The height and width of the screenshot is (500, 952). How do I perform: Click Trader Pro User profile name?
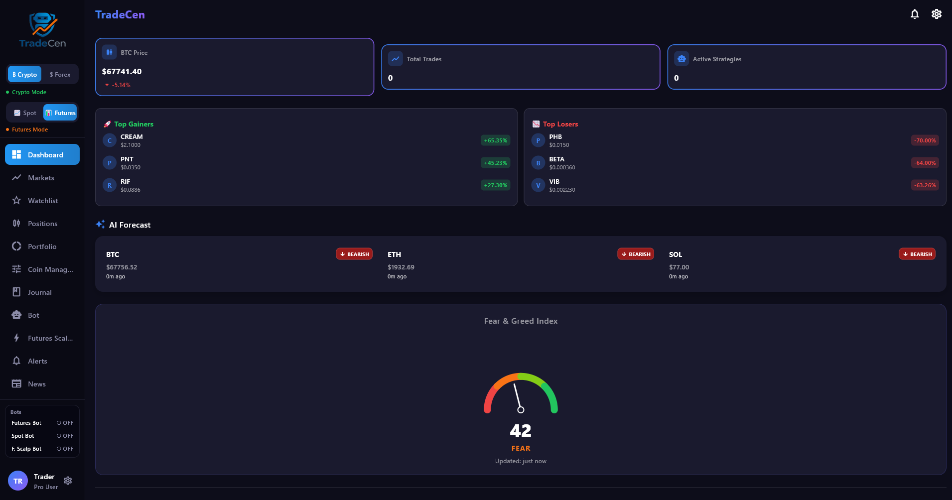tap(46, 481)
